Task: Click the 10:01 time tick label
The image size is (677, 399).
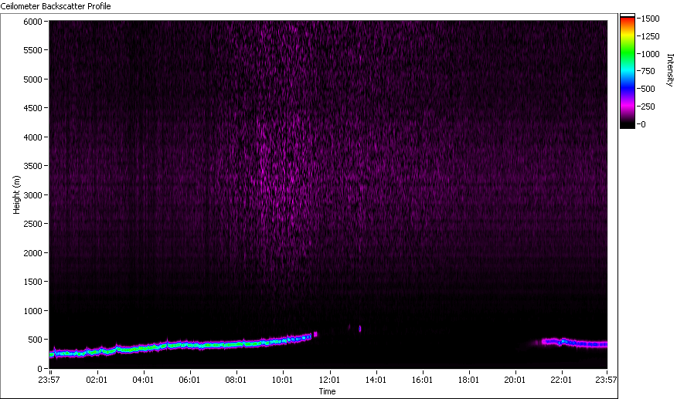Action: [x=282, y=380]
